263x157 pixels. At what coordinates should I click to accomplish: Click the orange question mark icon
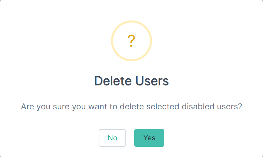(x=131, y=41)
